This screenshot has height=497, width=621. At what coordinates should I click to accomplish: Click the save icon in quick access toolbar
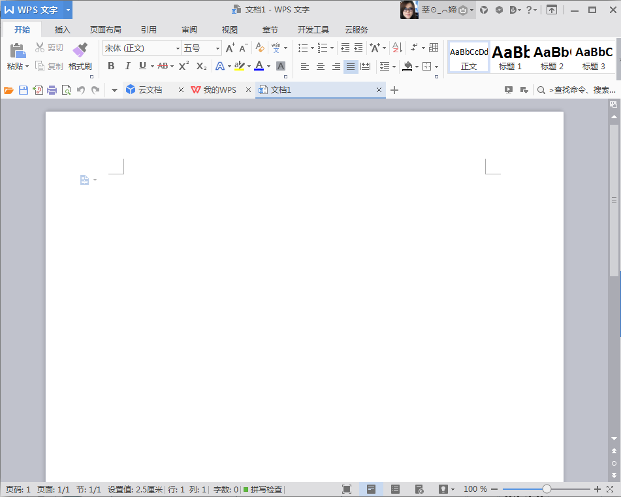pyautogui.click(x=24, y=90)
